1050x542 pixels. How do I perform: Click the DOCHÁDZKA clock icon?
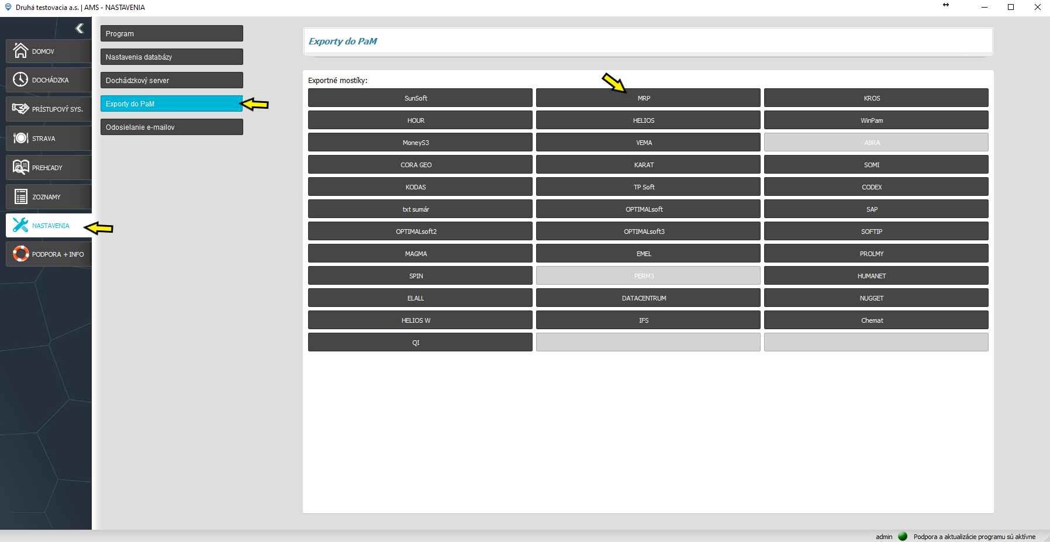20,80
